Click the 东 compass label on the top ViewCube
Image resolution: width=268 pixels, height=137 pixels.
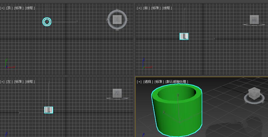[x=127, y=20]
